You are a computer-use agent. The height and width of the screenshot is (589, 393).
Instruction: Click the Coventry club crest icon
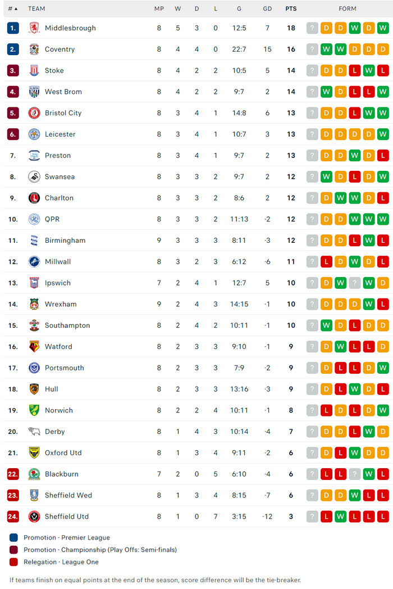click(34, 49)
